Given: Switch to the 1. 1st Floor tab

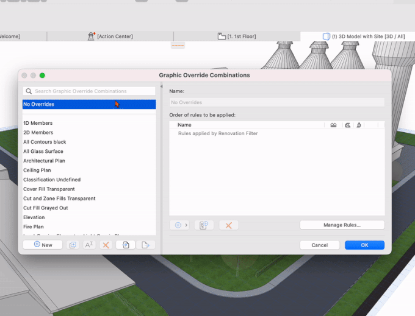Looking at the screenshot, I should [x=237, y=37].
